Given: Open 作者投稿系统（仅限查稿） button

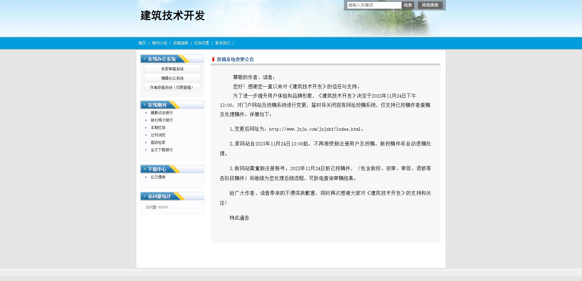Looking at the screenshot, I should click(x=172, y=87).
